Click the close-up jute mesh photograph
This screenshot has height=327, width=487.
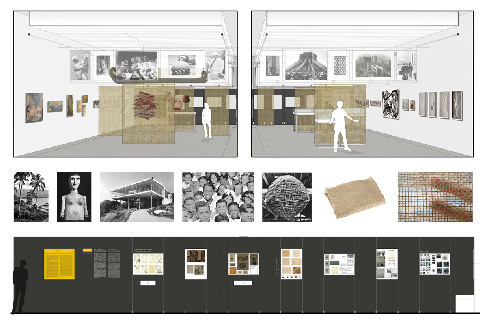click(x=435, y=197)
